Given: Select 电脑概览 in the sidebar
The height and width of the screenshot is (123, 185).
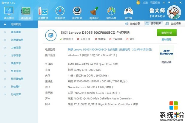Looking at the screenshot, I should [x=19, y=24].
